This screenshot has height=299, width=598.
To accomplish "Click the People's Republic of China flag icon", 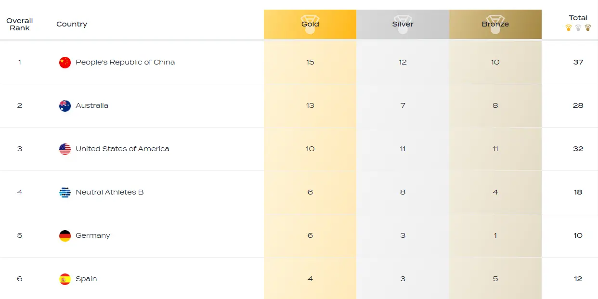I will point(65,63).
